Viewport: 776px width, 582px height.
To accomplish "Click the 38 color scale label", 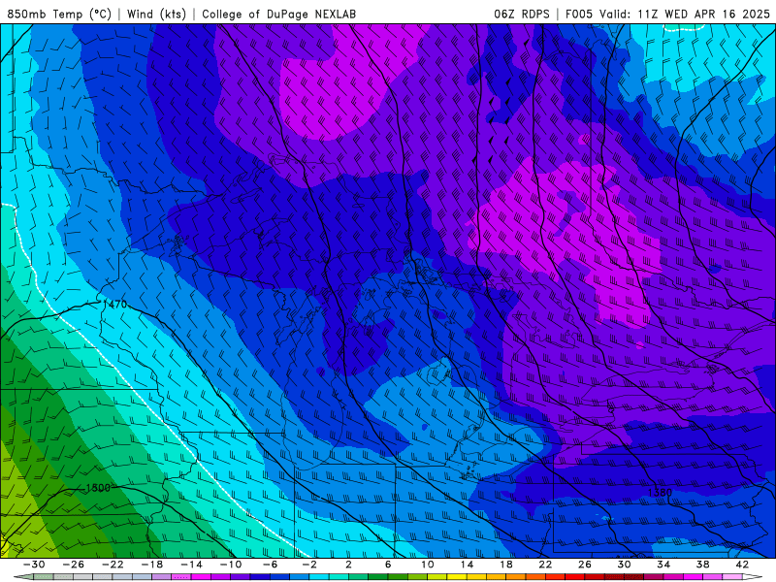I will pyautogui.click(x=702, y=565).
